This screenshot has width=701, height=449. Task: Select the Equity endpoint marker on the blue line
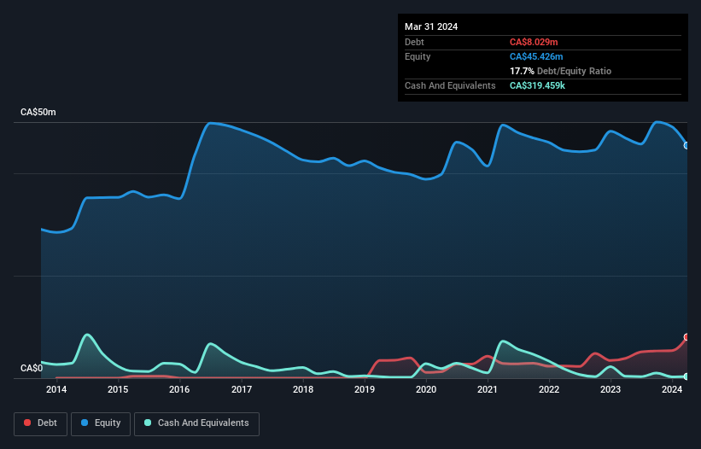[686, 146]
